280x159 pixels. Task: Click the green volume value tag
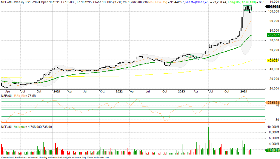tap(273, 150)
